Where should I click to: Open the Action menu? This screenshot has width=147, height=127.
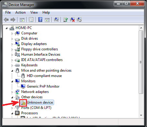click(x=20, y=13)
